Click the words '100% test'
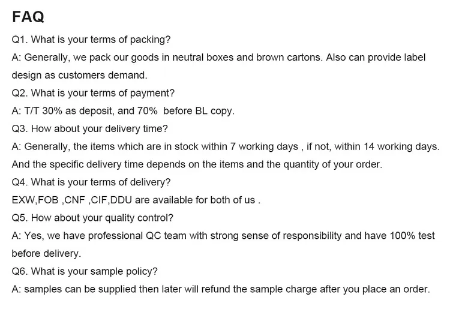 coord(412,236)
